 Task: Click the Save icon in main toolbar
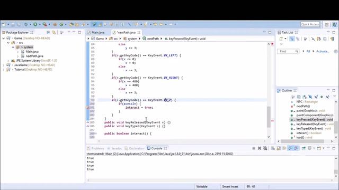click(x=13, y=24)
